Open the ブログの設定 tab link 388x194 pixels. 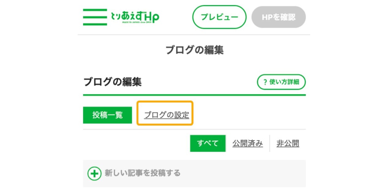coord(167,115)
